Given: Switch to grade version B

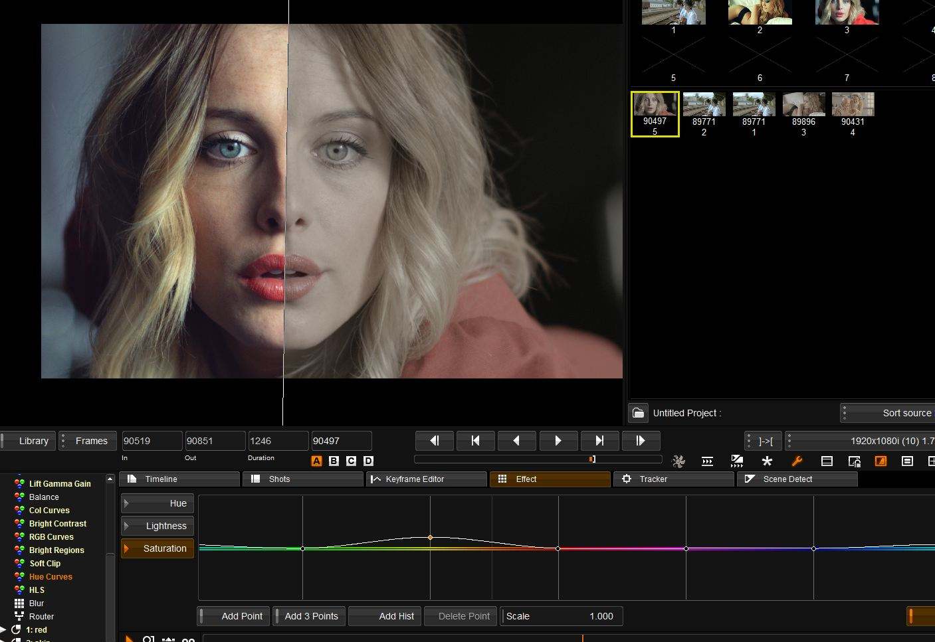Looking at the screenshot, I should [334, 461].
